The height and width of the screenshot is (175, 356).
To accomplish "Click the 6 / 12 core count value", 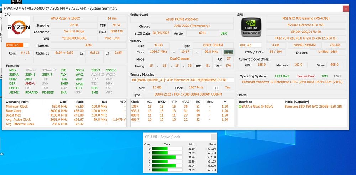I will tap(25, 53).
